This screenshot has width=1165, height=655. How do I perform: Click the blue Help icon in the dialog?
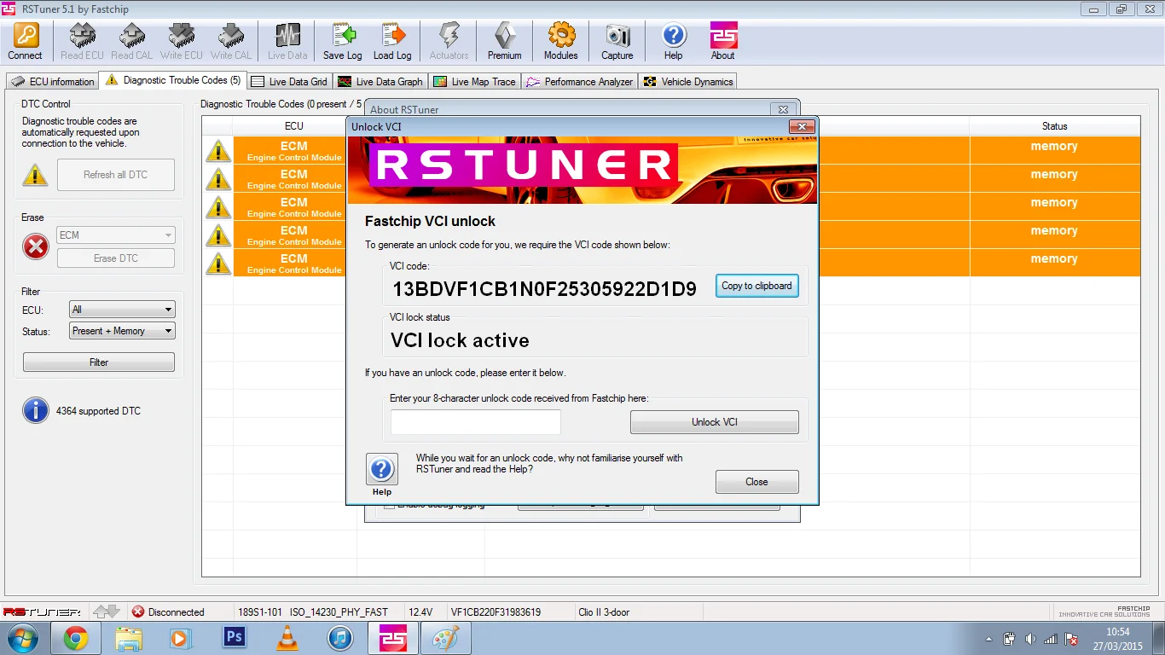(x=382, y=470)
